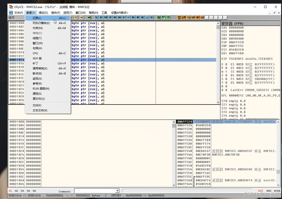
Task: Choose SEH 链 menu entry
Action: (x=48, y=58)
